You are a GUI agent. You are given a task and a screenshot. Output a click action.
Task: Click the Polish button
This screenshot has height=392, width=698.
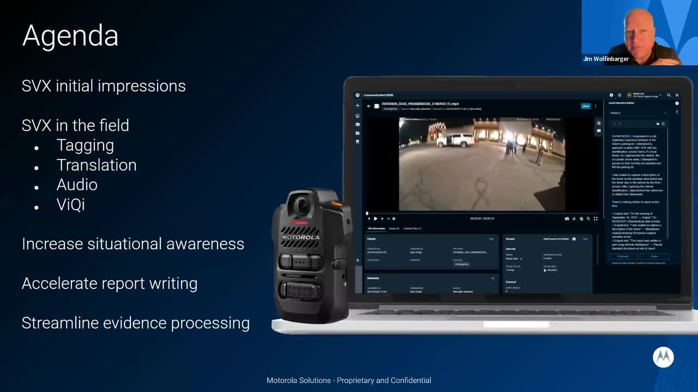pos(654,256)
